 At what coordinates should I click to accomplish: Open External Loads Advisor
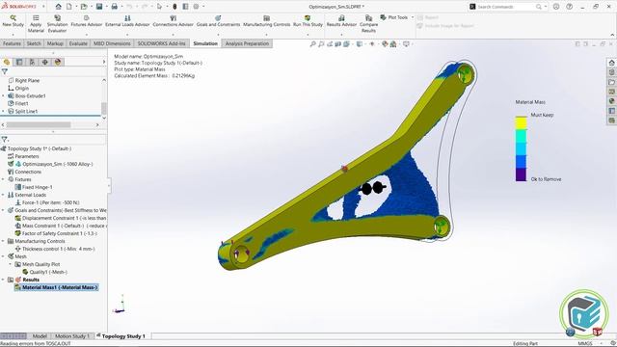coord(127,21)
